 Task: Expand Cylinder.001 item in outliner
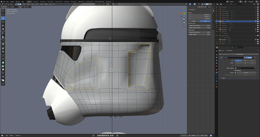point(218,11)
